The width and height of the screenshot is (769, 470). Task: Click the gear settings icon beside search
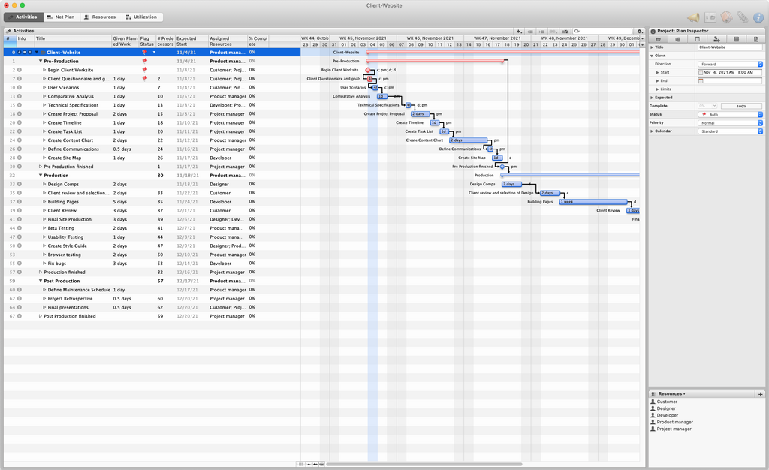point(639,31)
